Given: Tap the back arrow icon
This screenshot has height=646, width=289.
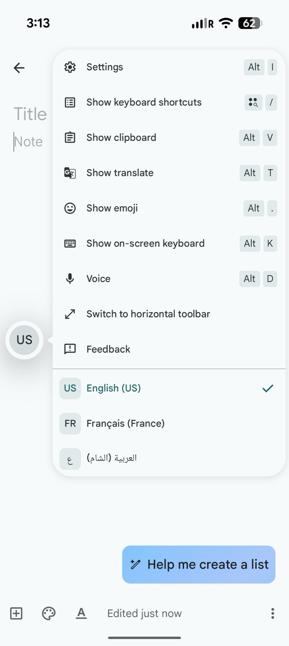Looking at the screenshot, I should point(19,68).
